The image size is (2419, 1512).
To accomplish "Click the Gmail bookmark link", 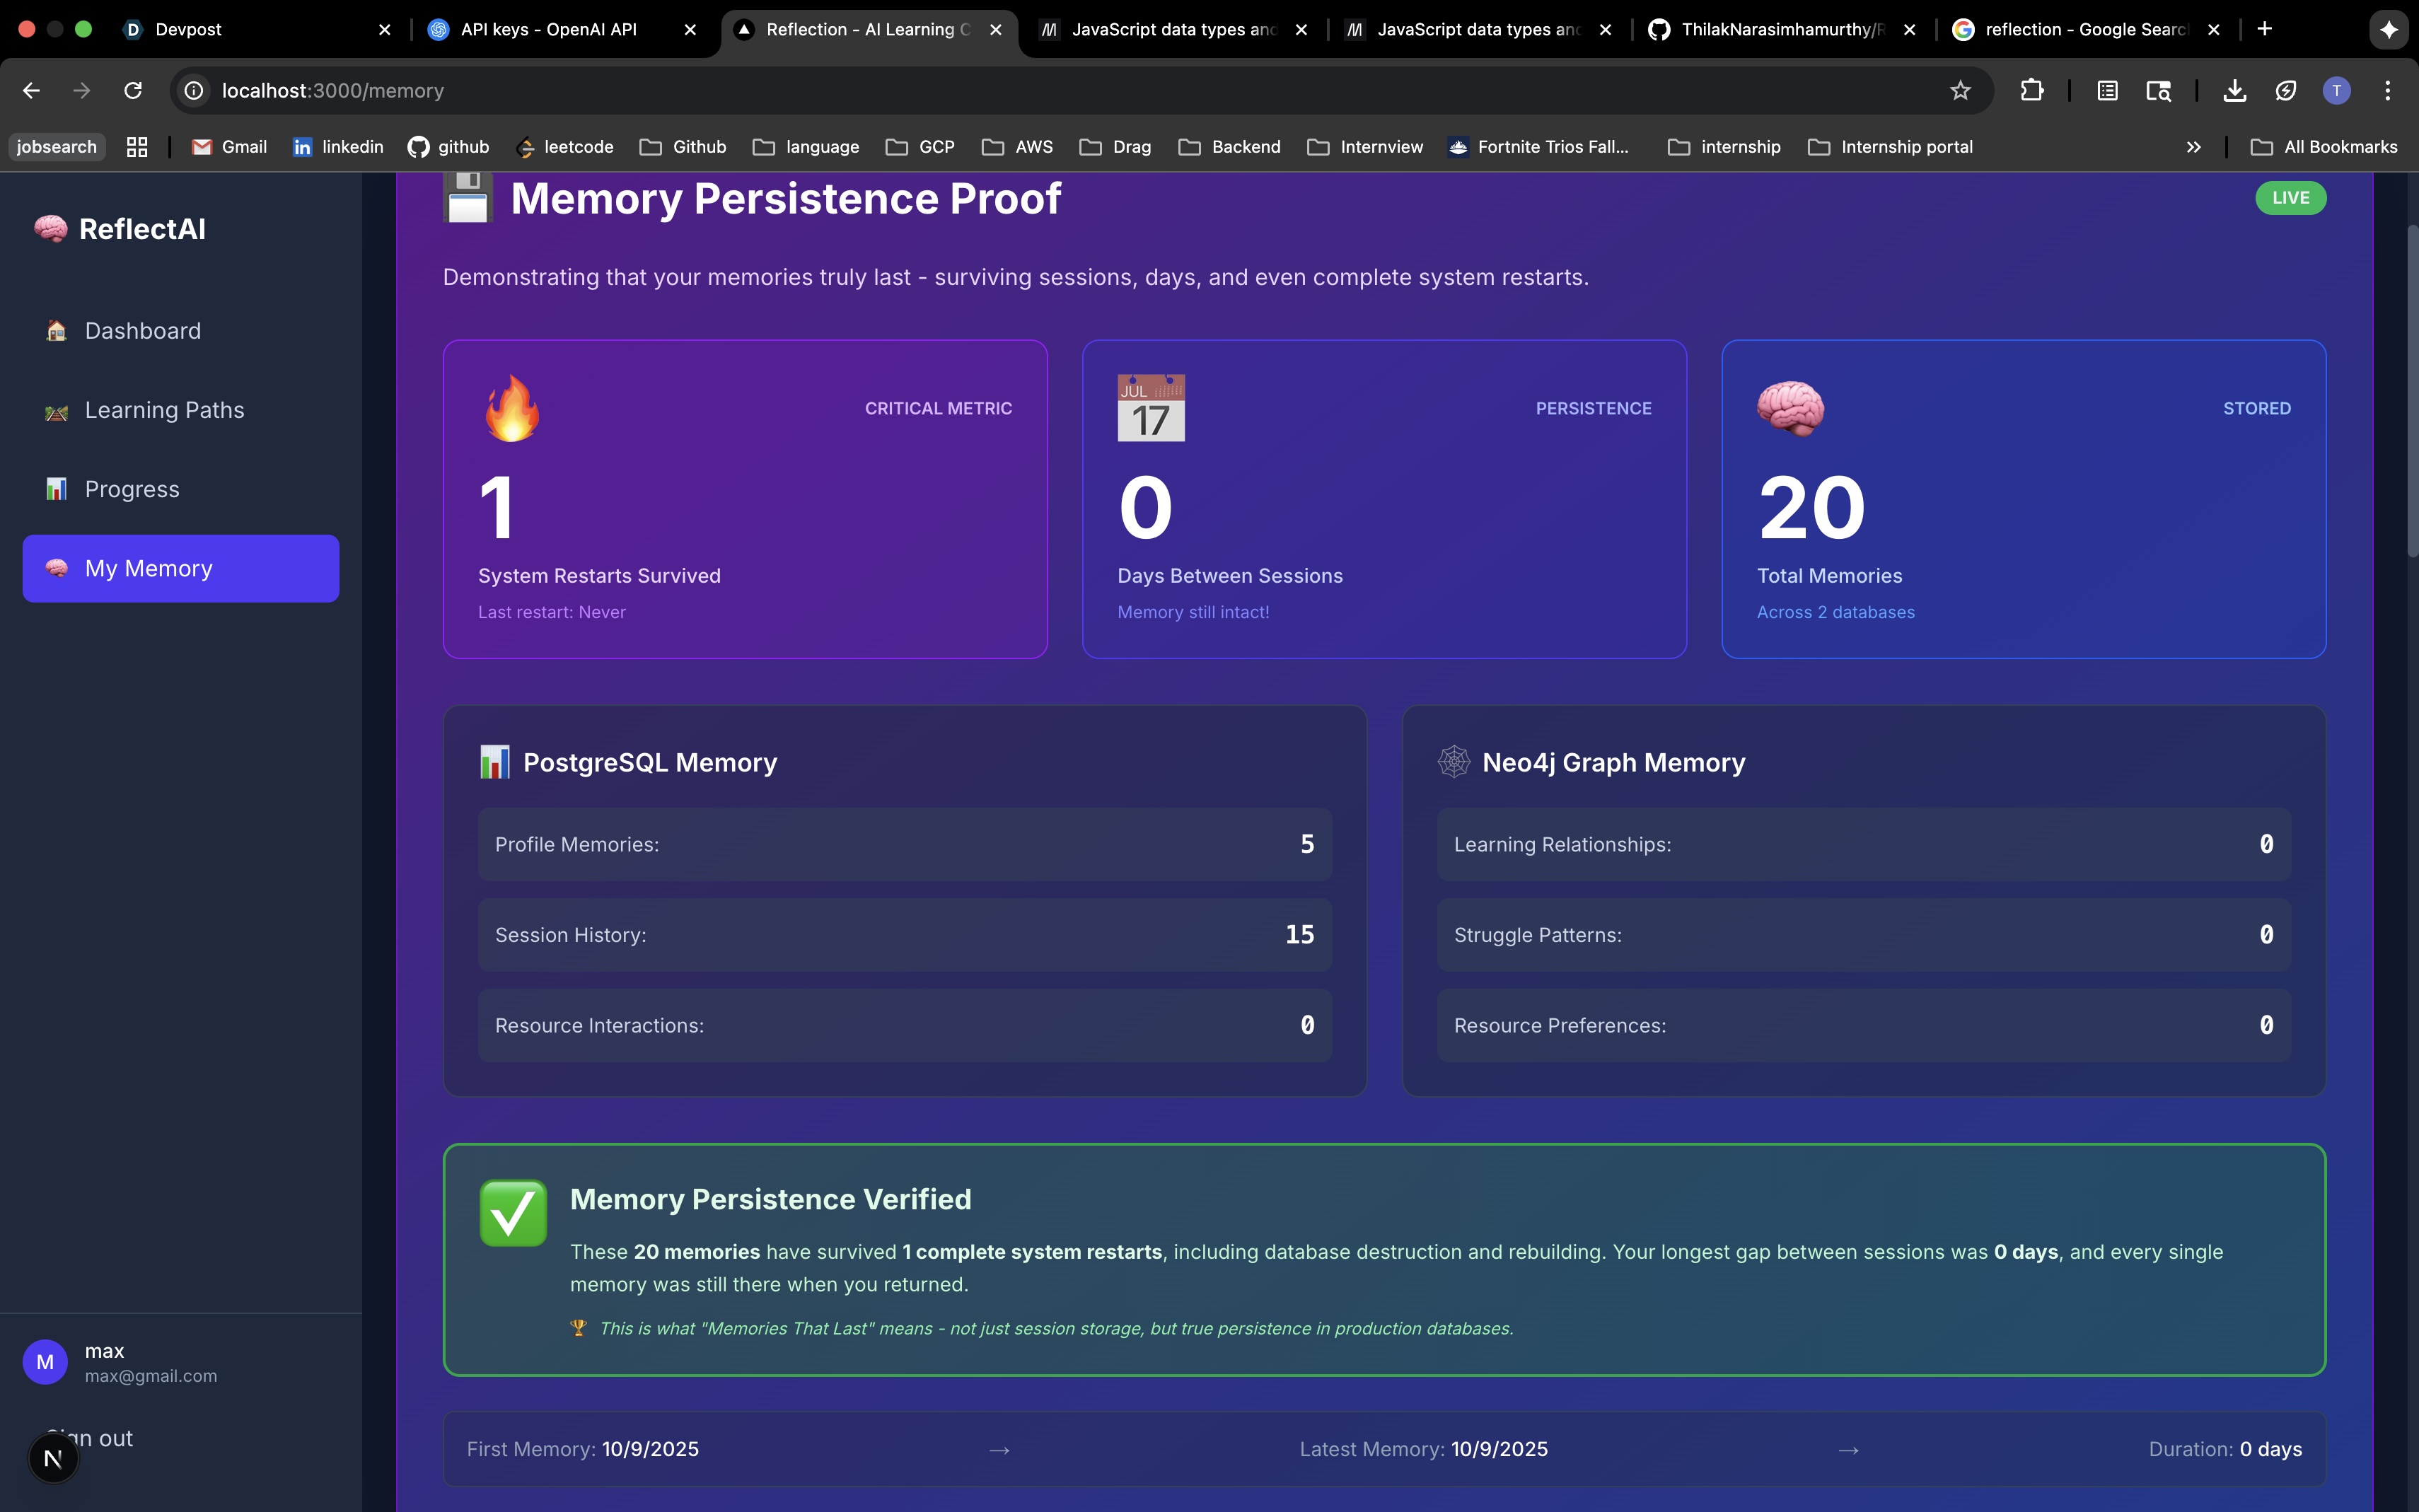I will pos(230,147).
